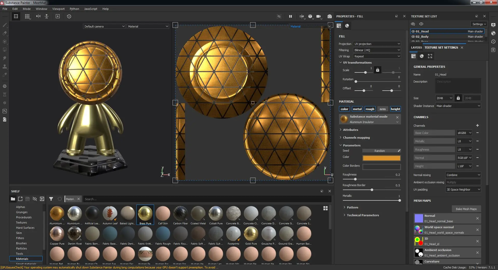Open the orange Color swatch
This screenshot has height=270, width=498.
coord(381,158)
